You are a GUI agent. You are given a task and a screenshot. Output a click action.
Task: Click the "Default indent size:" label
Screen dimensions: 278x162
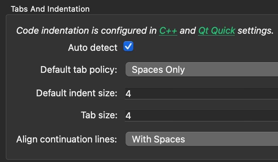click(x=77, y=93)
